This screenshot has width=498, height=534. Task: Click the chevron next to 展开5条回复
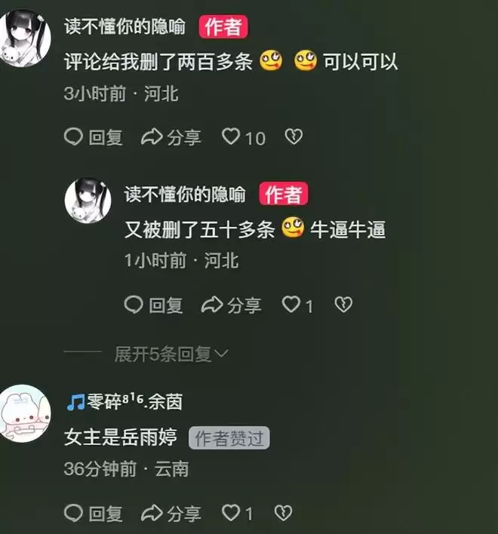point(221,354)
